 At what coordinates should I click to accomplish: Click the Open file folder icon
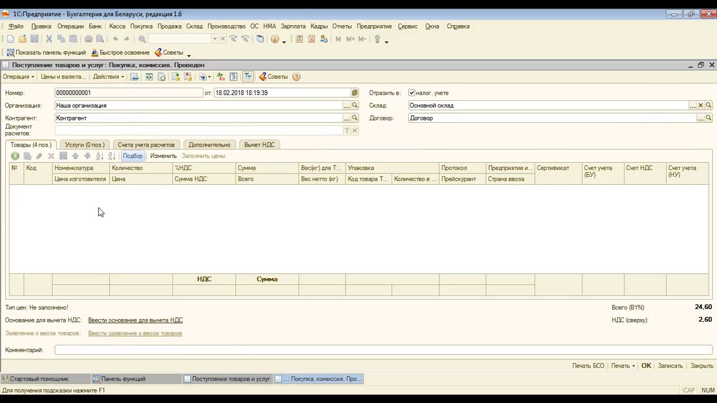click(22, 39)
